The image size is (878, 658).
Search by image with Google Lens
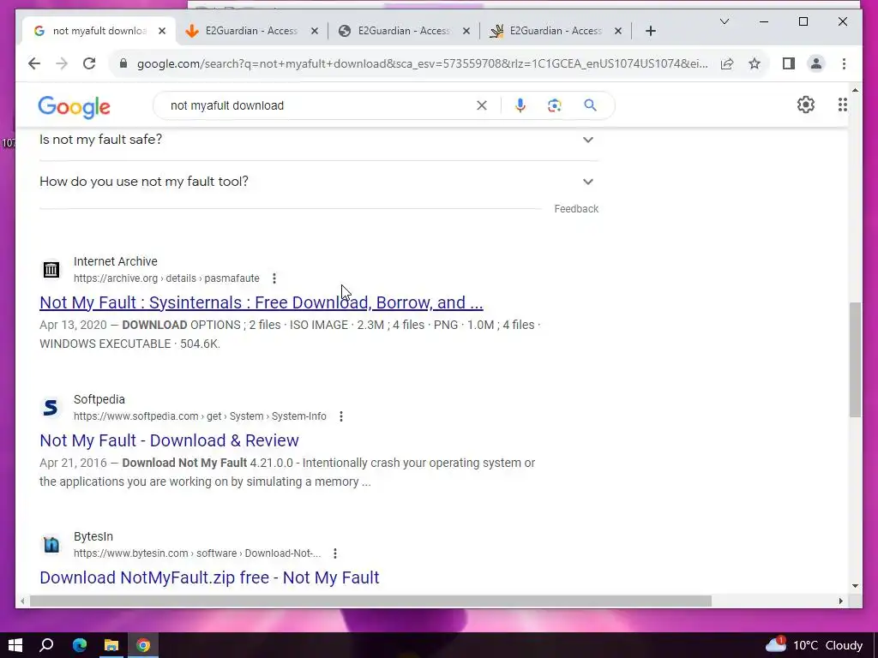555,105
